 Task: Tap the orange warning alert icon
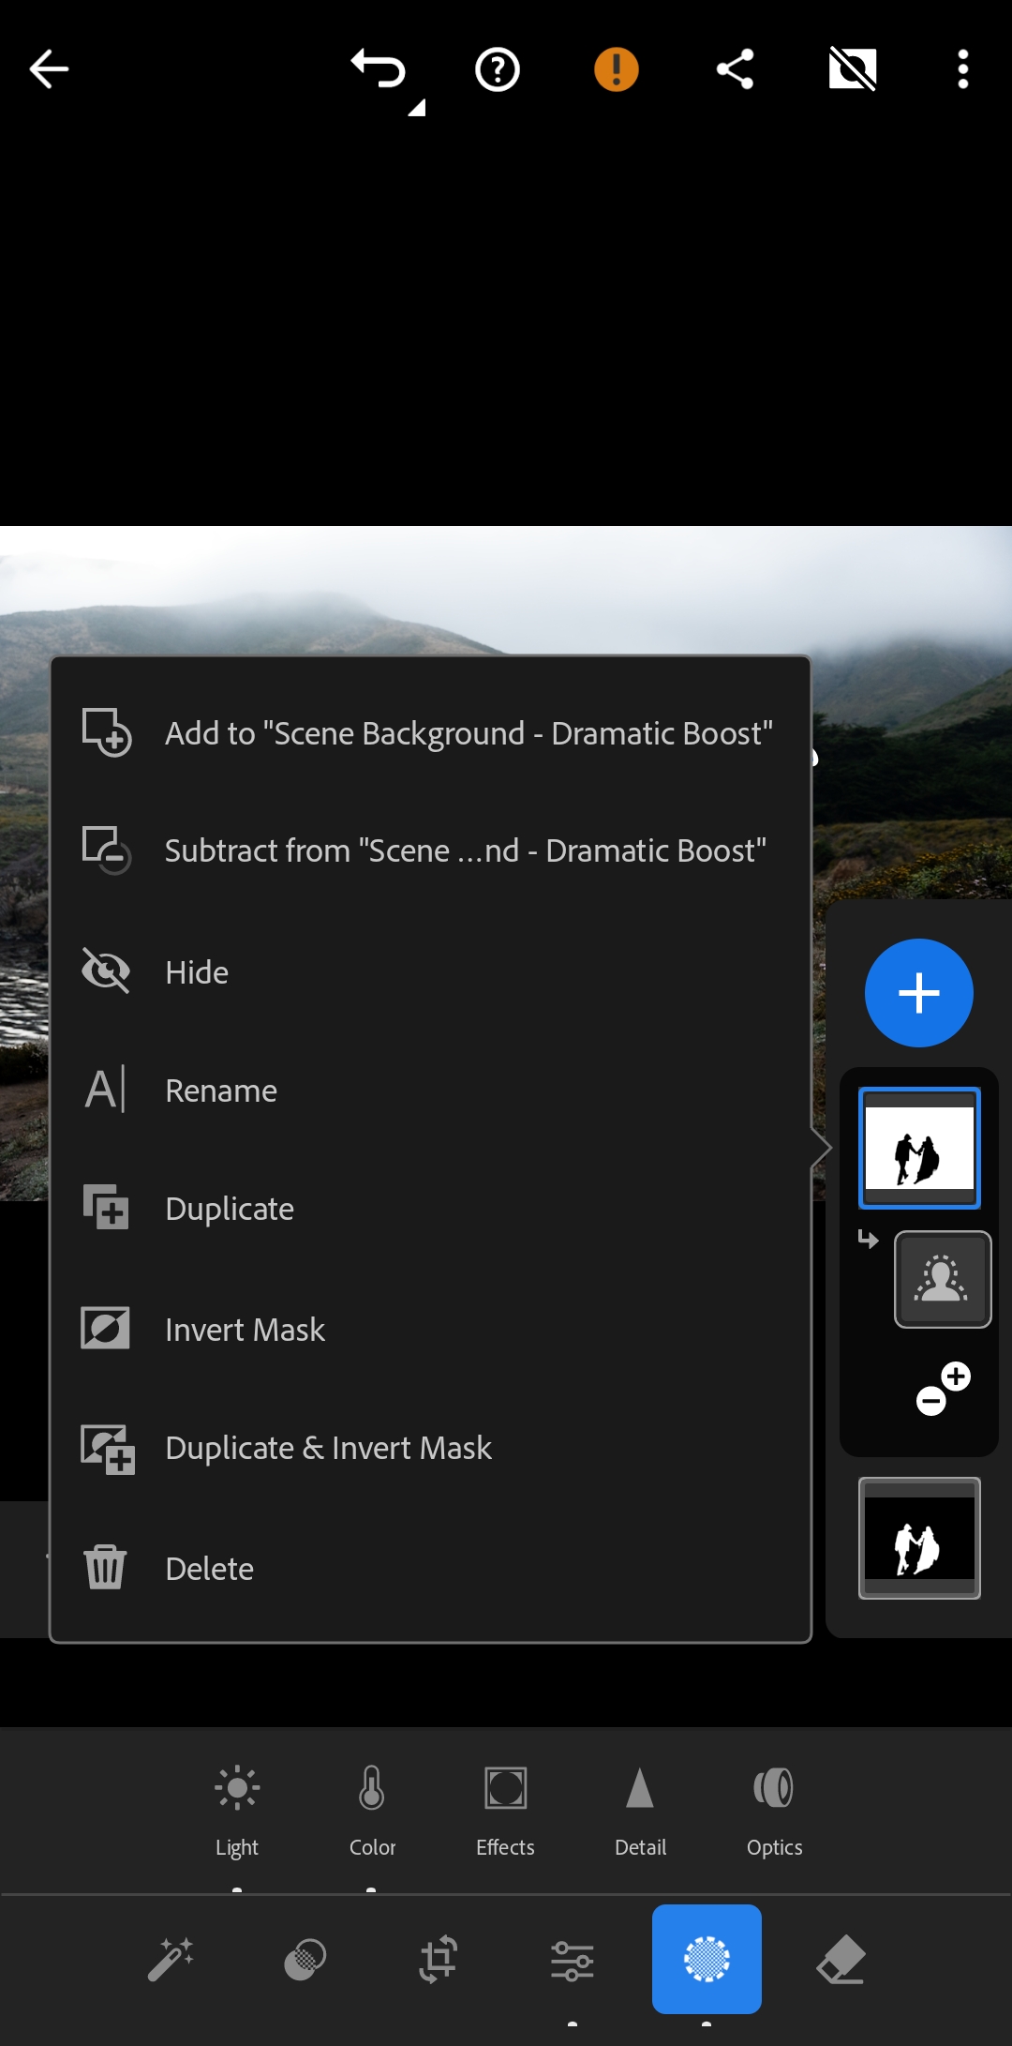616,69
